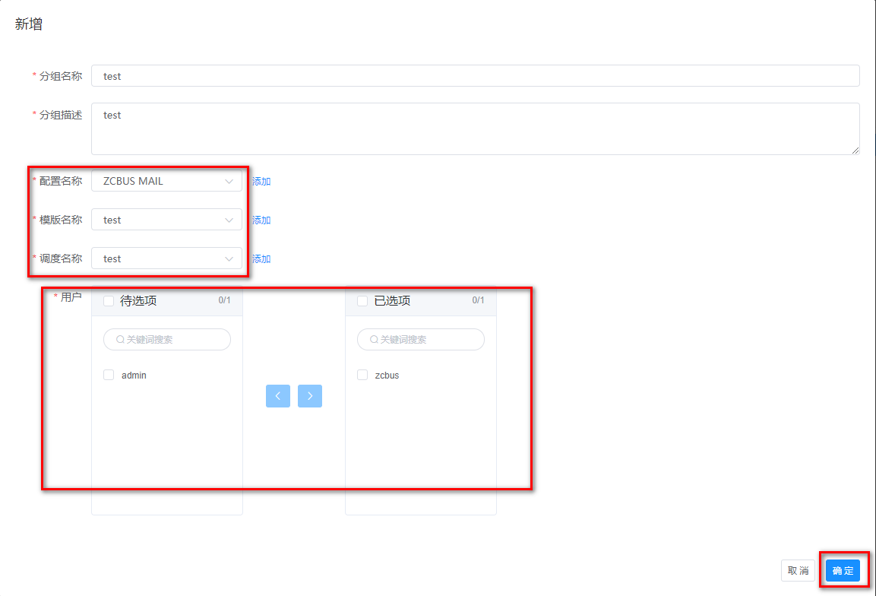Check the zcbus user checkbox

click(362, 375)
